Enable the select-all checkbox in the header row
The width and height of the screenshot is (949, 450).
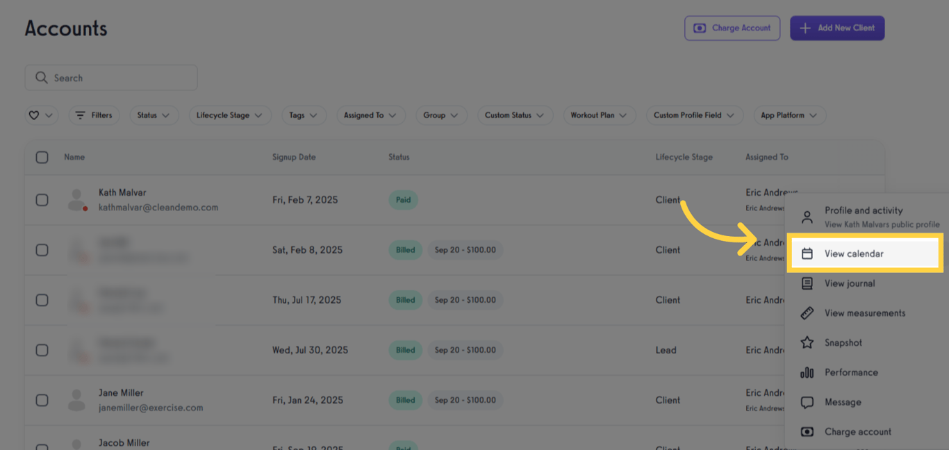42,157
